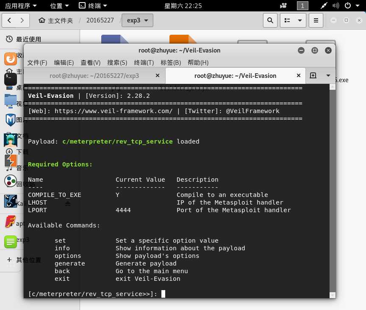The image size is (366, 310).
Task: Open terminal 查看(V) menu
Action: [90, 63]
